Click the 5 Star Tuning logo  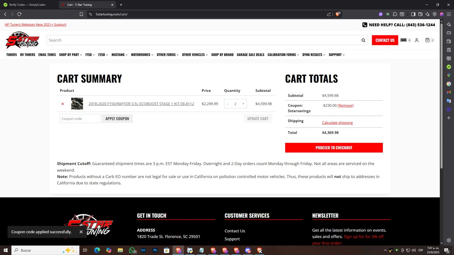click(x=22, y=40)
